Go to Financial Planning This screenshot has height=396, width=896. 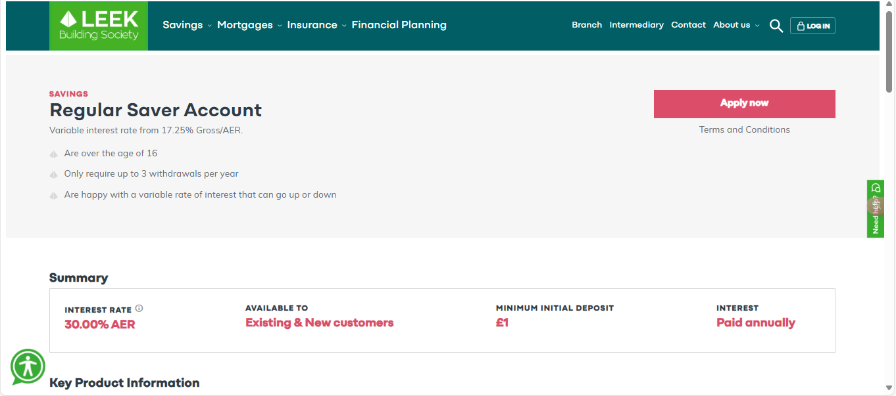[399, 25]
